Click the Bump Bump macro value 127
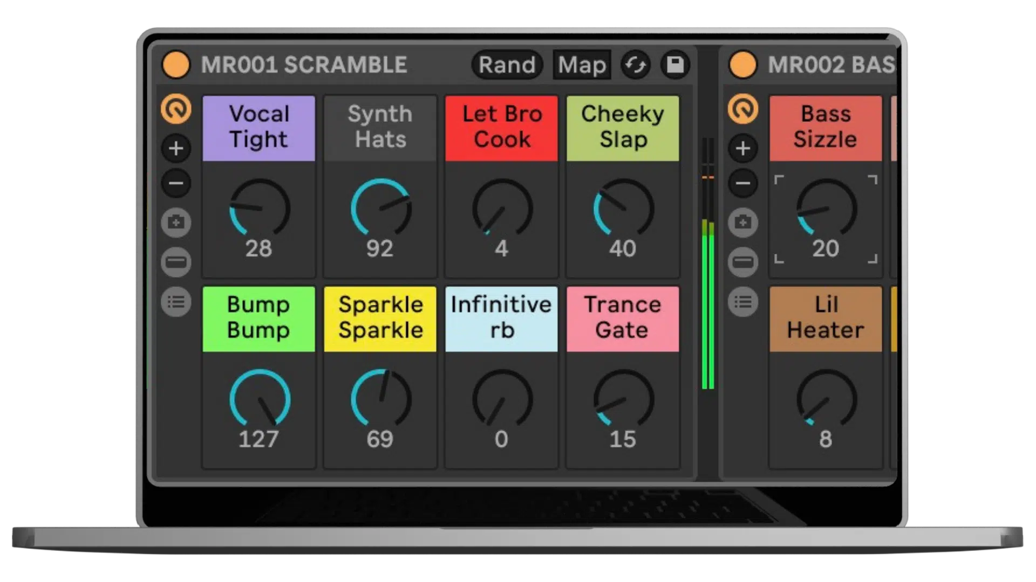 (x=259, y=439)
